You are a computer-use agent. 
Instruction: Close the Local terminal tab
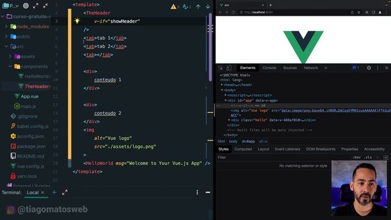(42, 193)
